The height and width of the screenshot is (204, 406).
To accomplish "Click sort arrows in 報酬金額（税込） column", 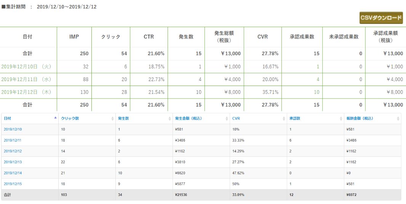I will coord(398,119).
